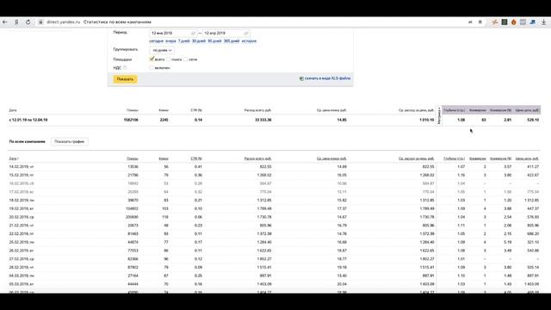
Task: Sort lower table by CTR (%) column header
Action: tap(196, 158)
